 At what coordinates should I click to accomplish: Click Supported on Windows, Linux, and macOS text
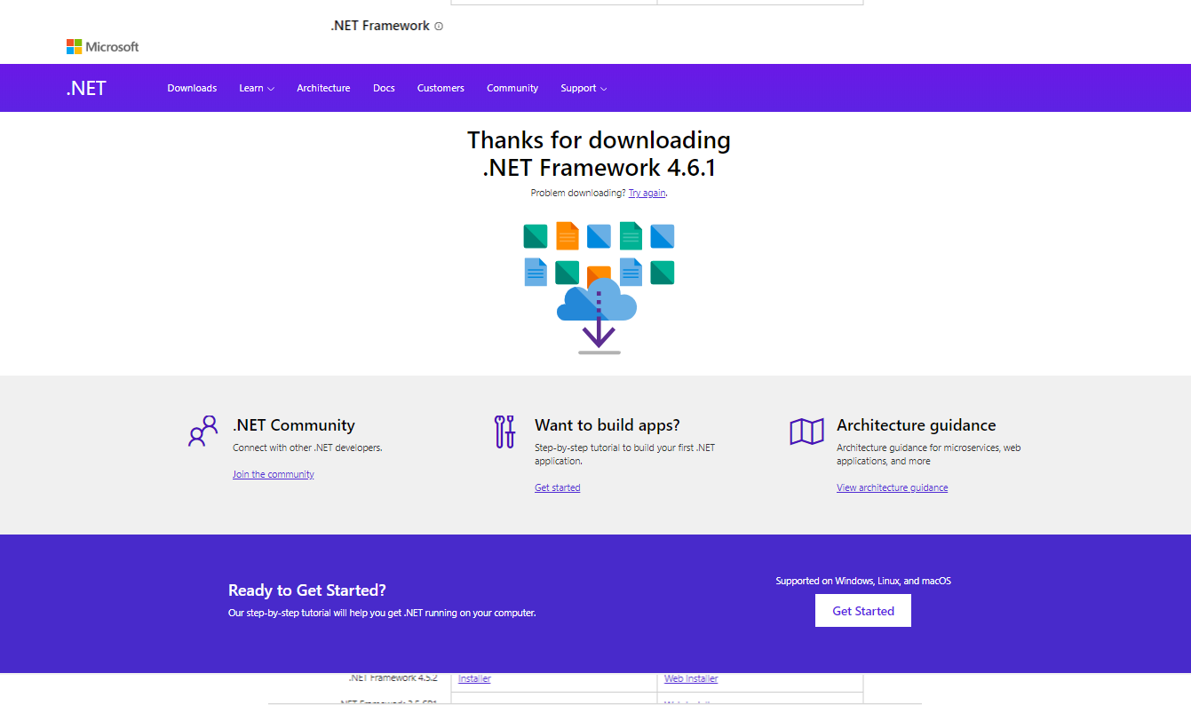pyautogui.click(x=863, y=581)
